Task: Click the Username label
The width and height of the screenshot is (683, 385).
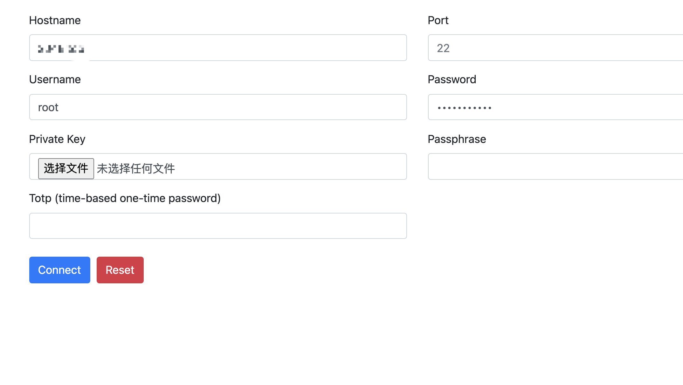Action: [x=55, y=79]
